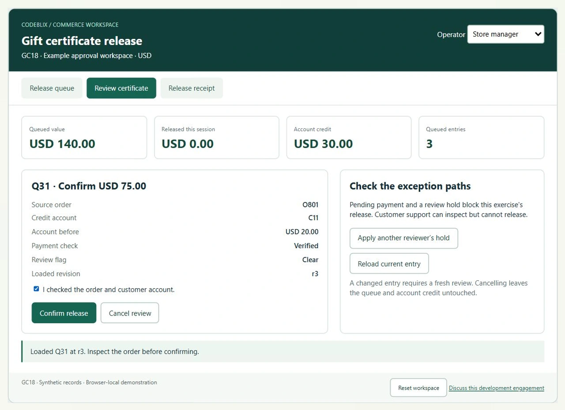Image resolution: width=565 pixels, height=410 pixels.
Task: Click the 'Loaded revision' label
Action: point(56,274)
